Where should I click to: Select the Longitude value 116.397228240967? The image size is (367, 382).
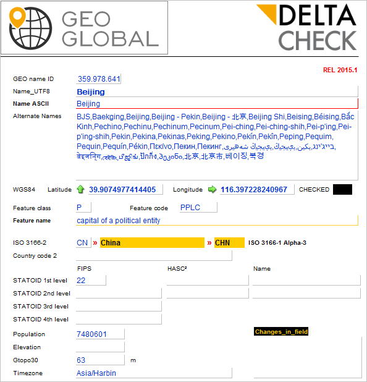[x=254, y=190]
